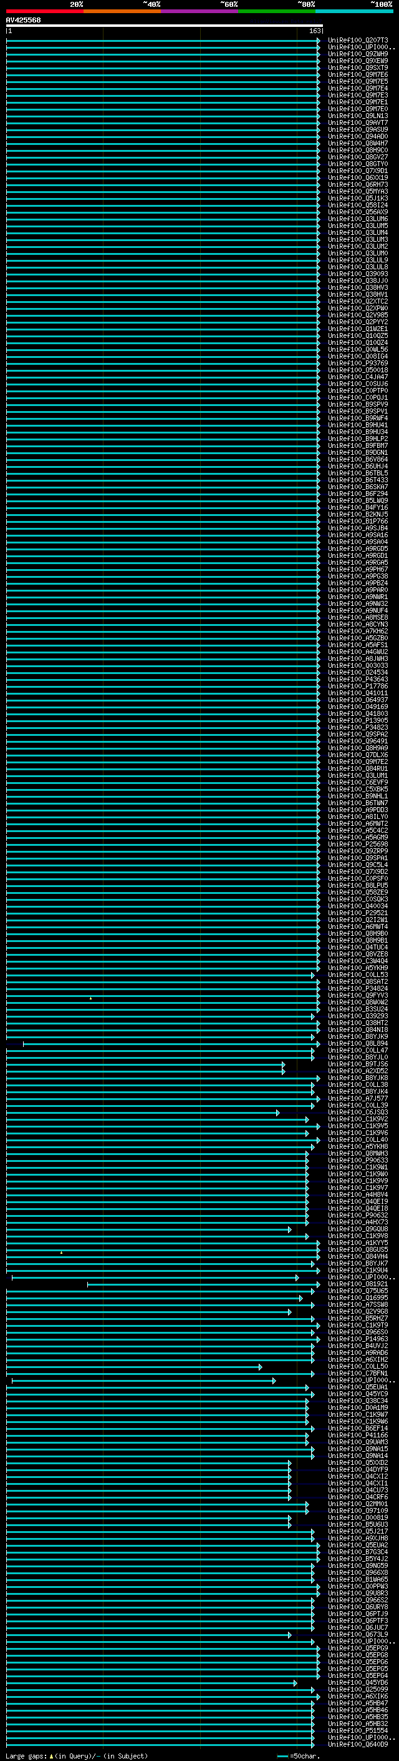
Task: Open hit UniRef100_A5YKH9
Action: 358,968
